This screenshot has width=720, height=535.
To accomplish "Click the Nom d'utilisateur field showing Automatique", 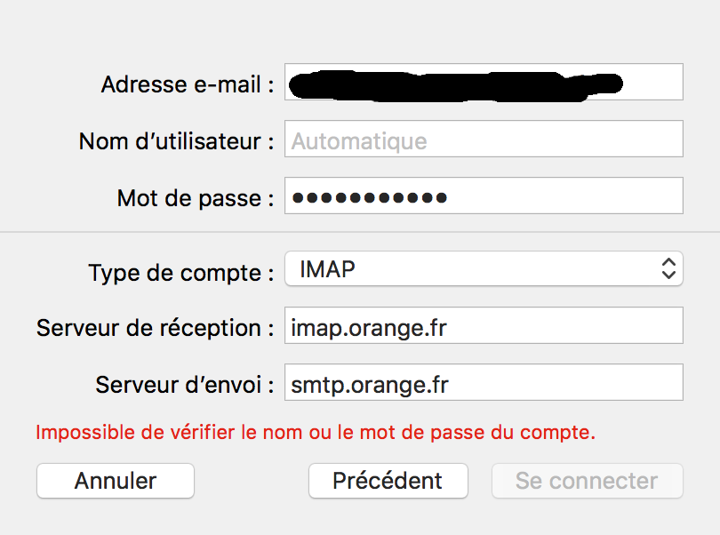I will tap(484, 139).
